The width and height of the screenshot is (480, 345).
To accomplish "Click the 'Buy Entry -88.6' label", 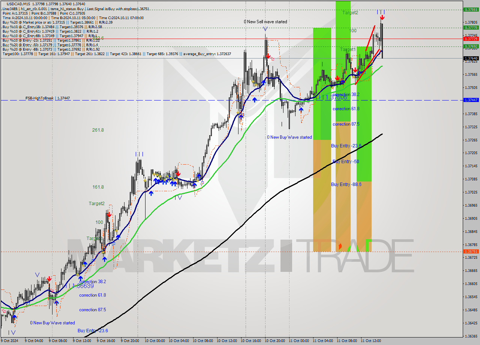I will tap(347, 184).
